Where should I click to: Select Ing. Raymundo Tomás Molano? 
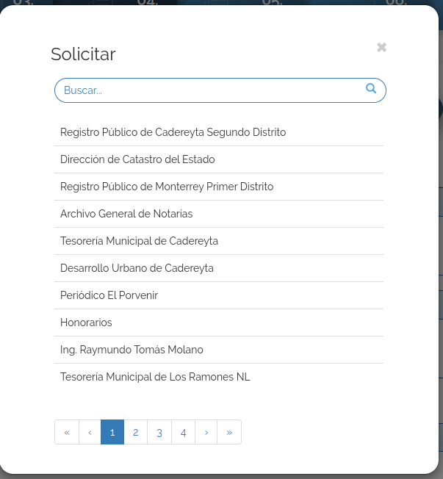pos(132,350)
